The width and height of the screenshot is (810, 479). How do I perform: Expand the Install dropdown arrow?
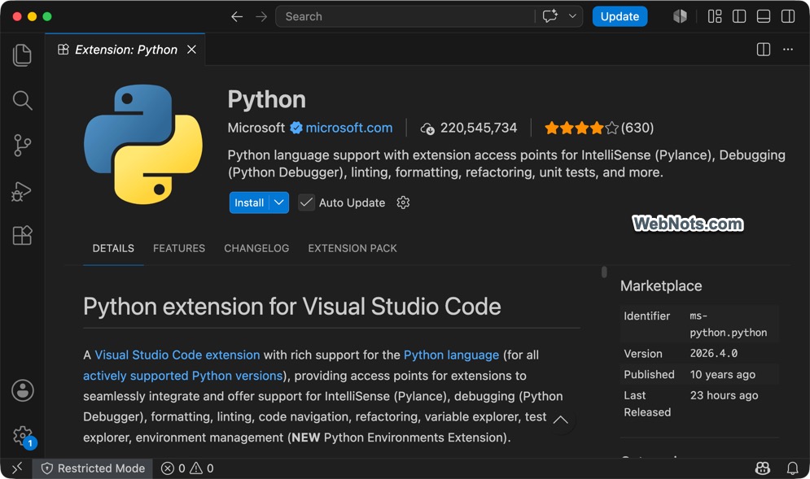[x=279, y=202]
